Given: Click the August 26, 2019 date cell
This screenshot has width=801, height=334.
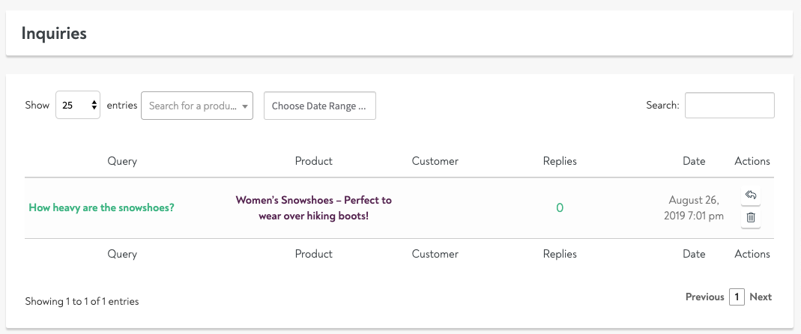Looking at the screenshot, I should [x=694, y=207].
